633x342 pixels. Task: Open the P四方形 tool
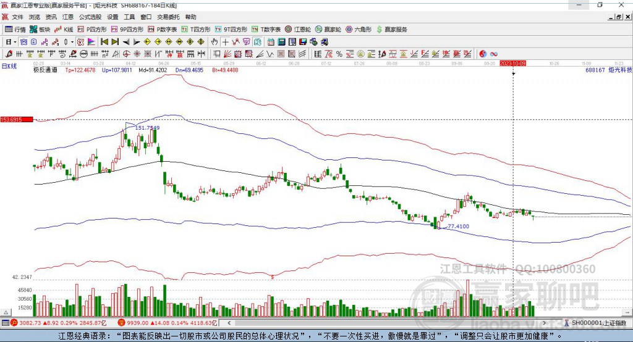(x=92, y=30)
